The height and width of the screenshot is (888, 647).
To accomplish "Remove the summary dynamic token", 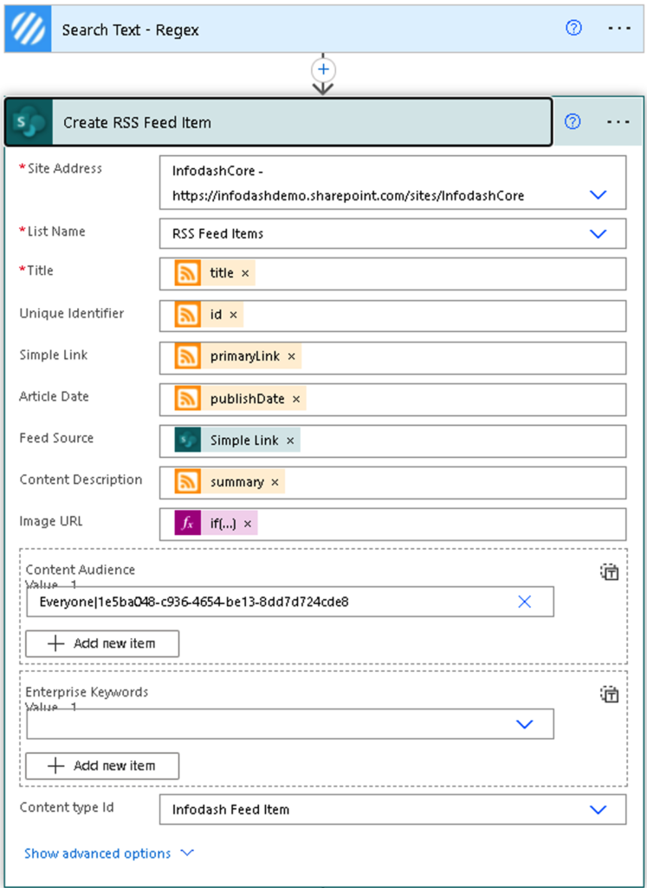I will tap(275, 482).
